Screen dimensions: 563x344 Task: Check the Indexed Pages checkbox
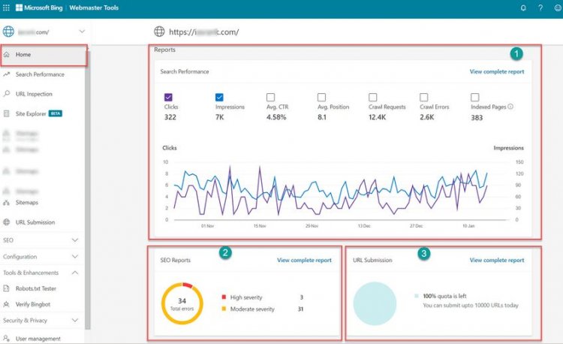474,98
